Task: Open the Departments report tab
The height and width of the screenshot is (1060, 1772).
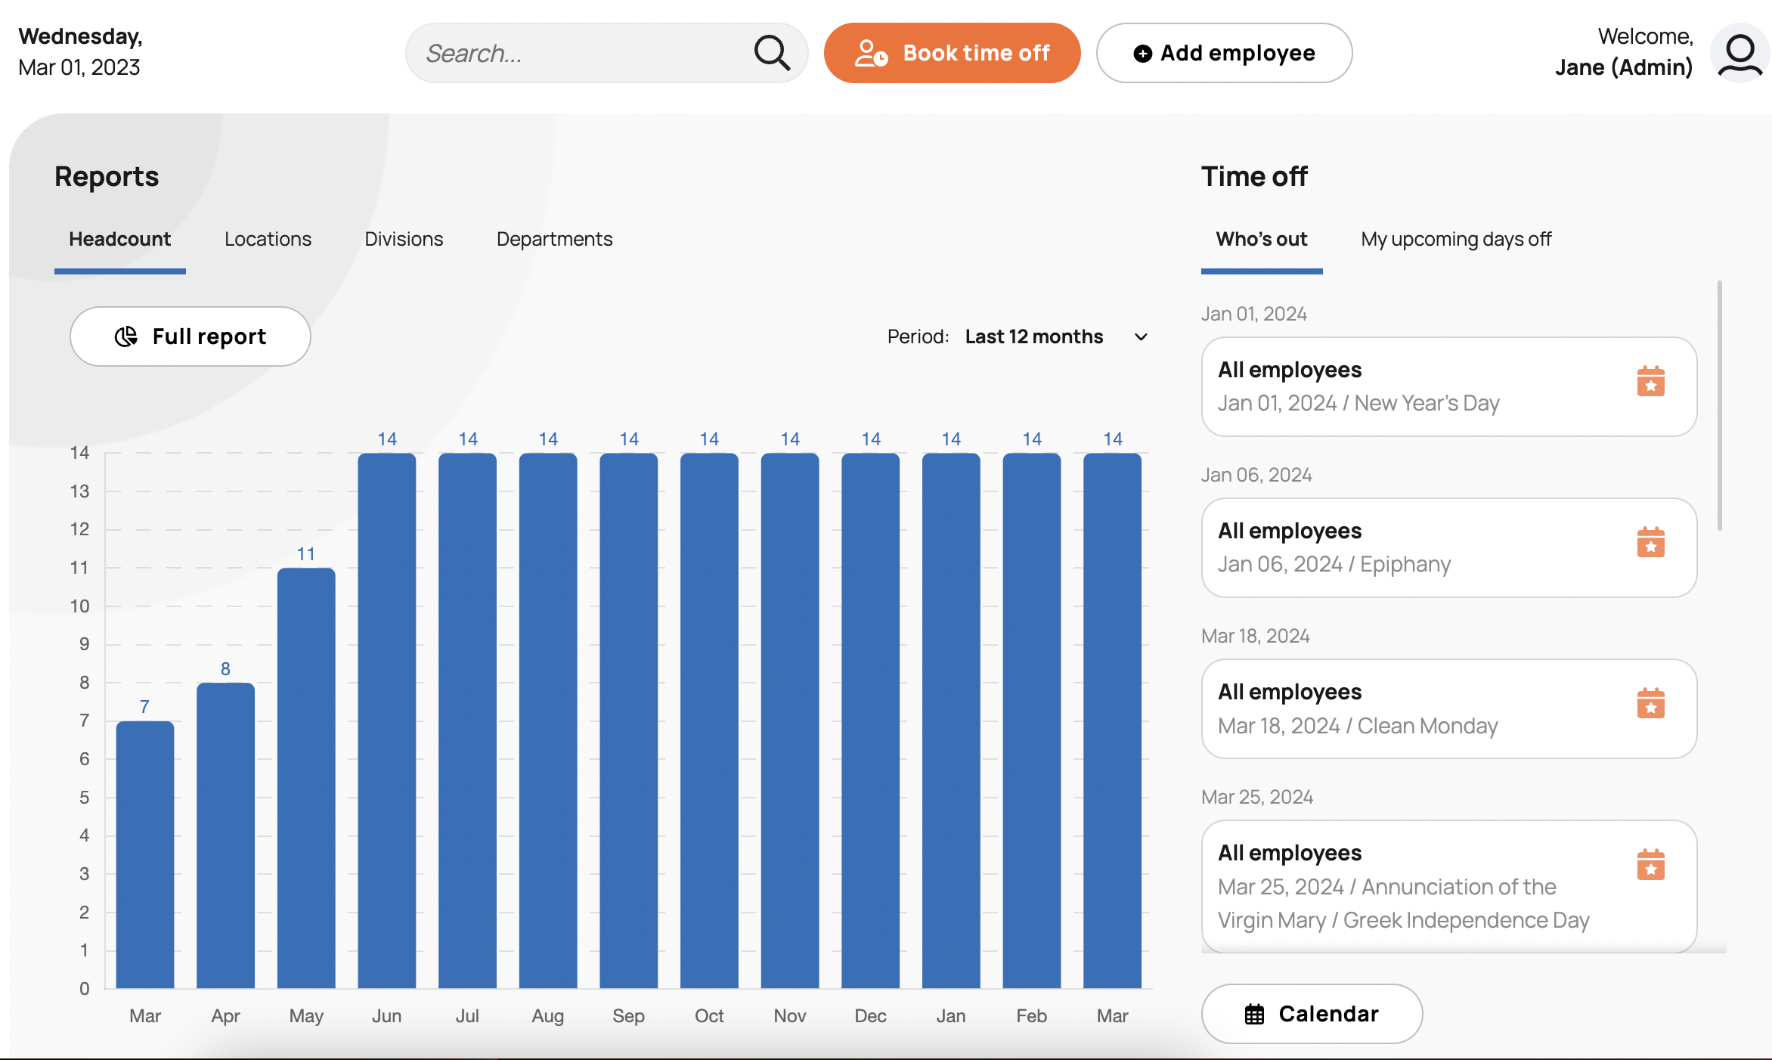Action: (x=554, y=239)
